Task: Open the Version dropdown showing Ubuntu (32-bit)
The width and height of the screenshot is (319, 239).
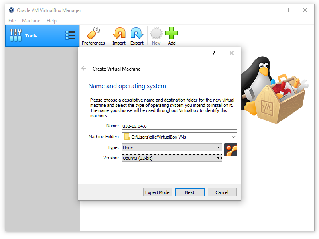Action: point(171,158)
